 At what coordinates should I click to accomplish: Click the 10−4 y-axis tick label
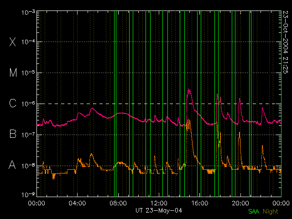click(x=28, y=42)
